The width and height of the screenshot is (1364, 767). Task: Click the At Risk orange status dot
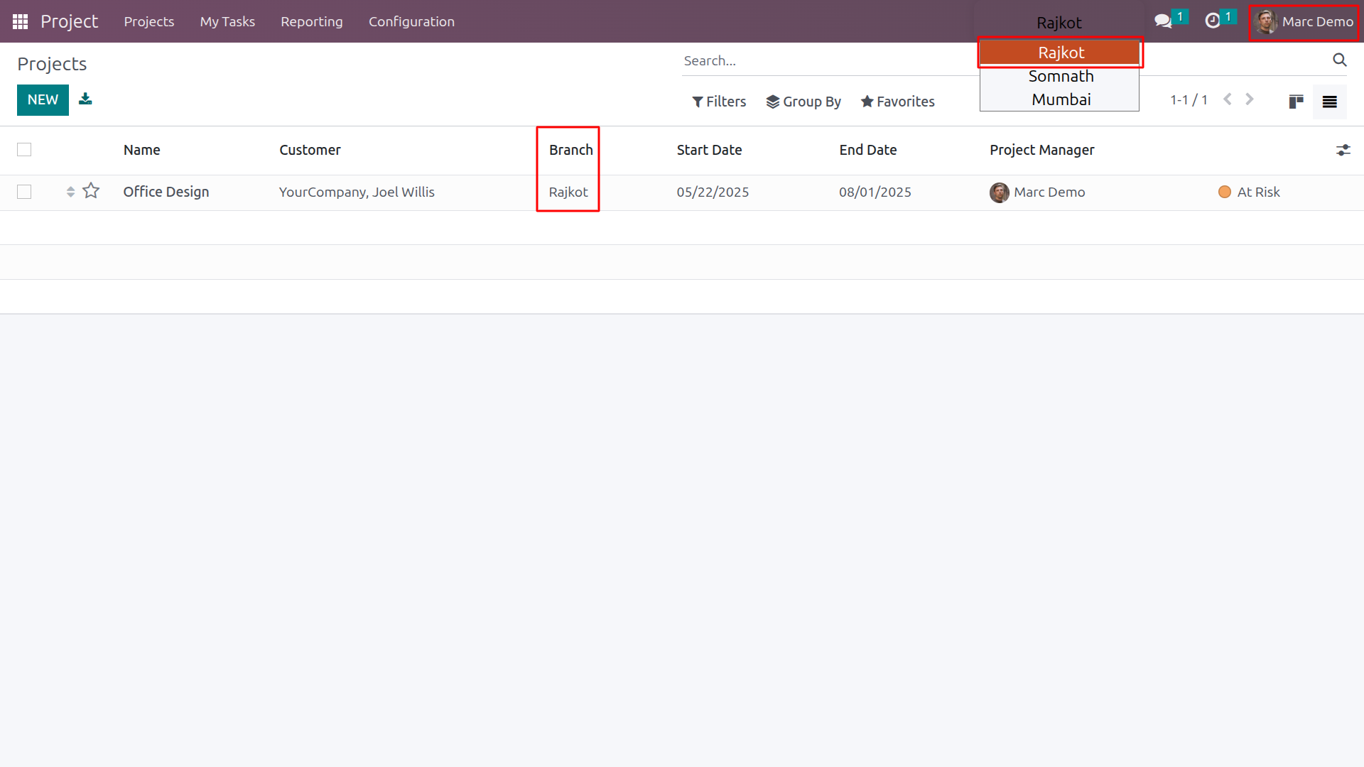click(1224, 192)
